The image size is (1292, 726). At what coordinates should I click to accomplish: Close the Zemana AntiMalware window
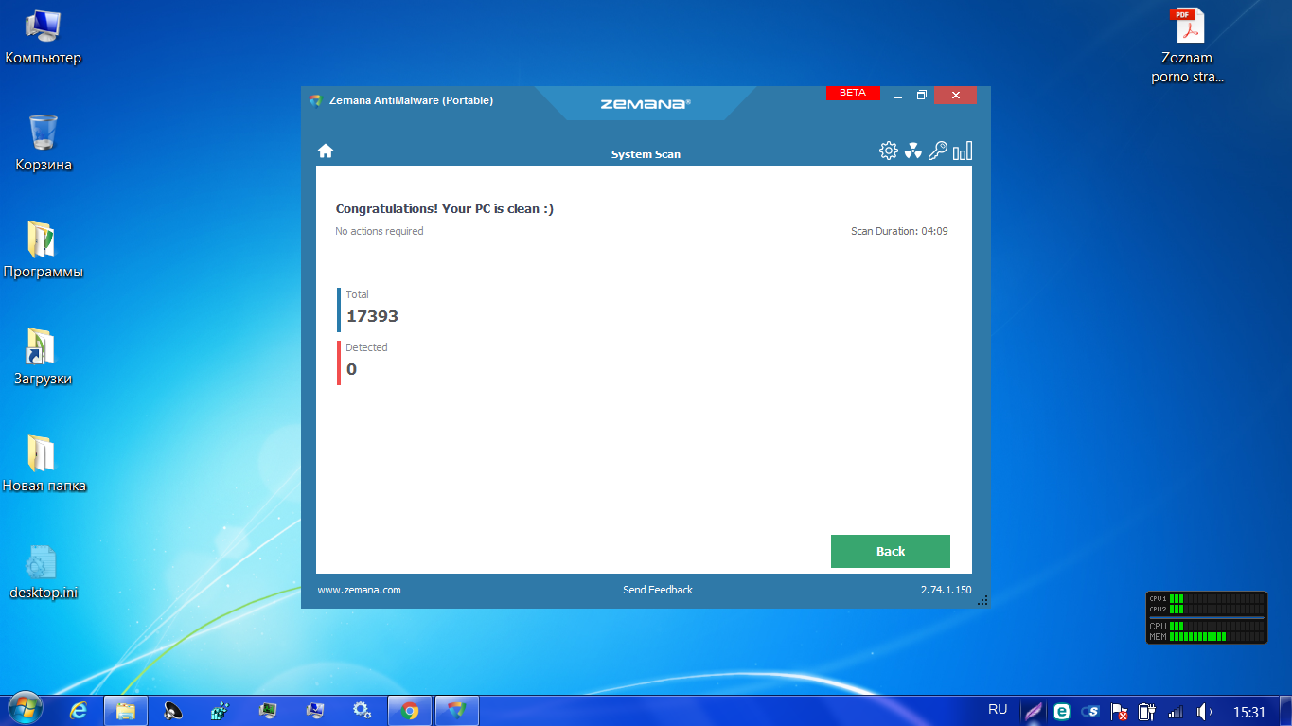(956, 96)
